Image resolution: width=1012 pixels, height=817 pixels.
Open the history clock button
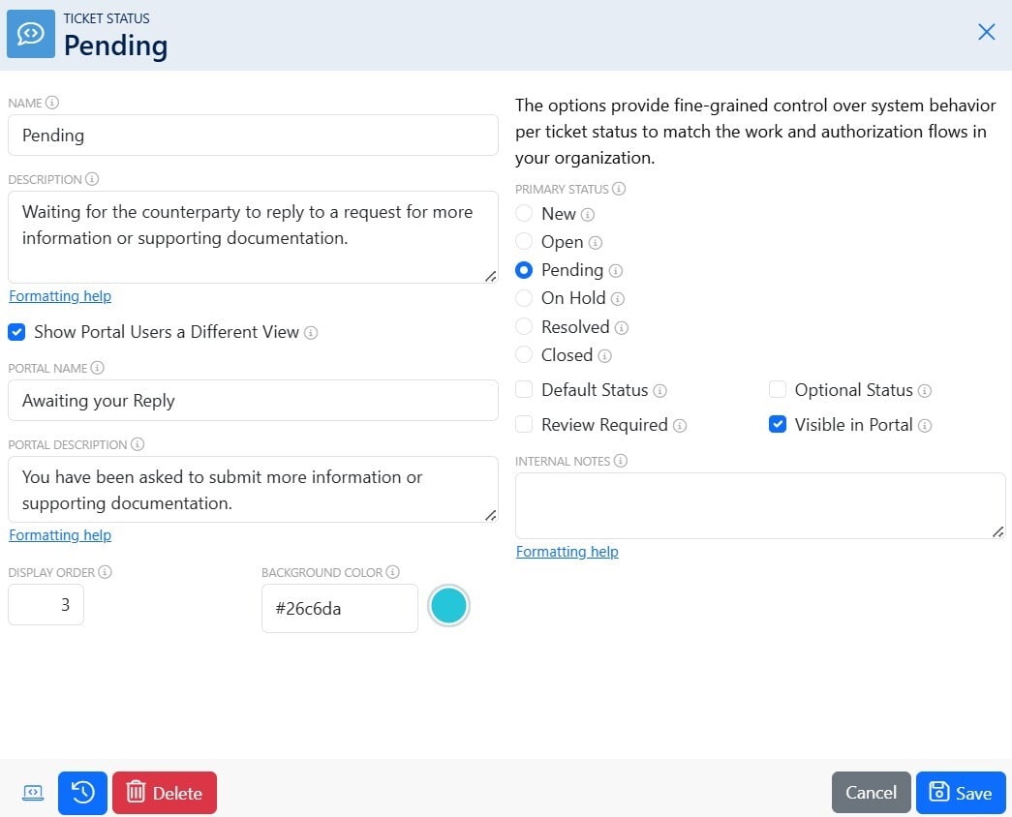tap(82, 793)
